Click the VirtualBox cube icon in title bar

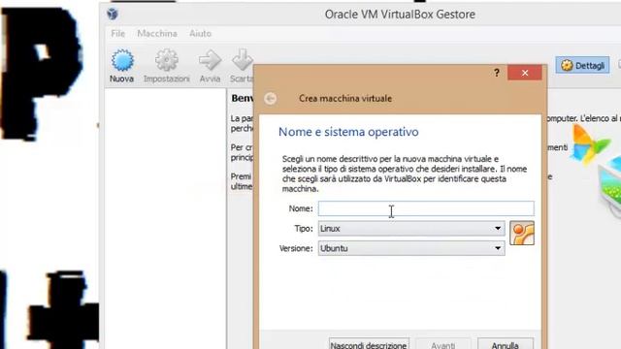113,15
